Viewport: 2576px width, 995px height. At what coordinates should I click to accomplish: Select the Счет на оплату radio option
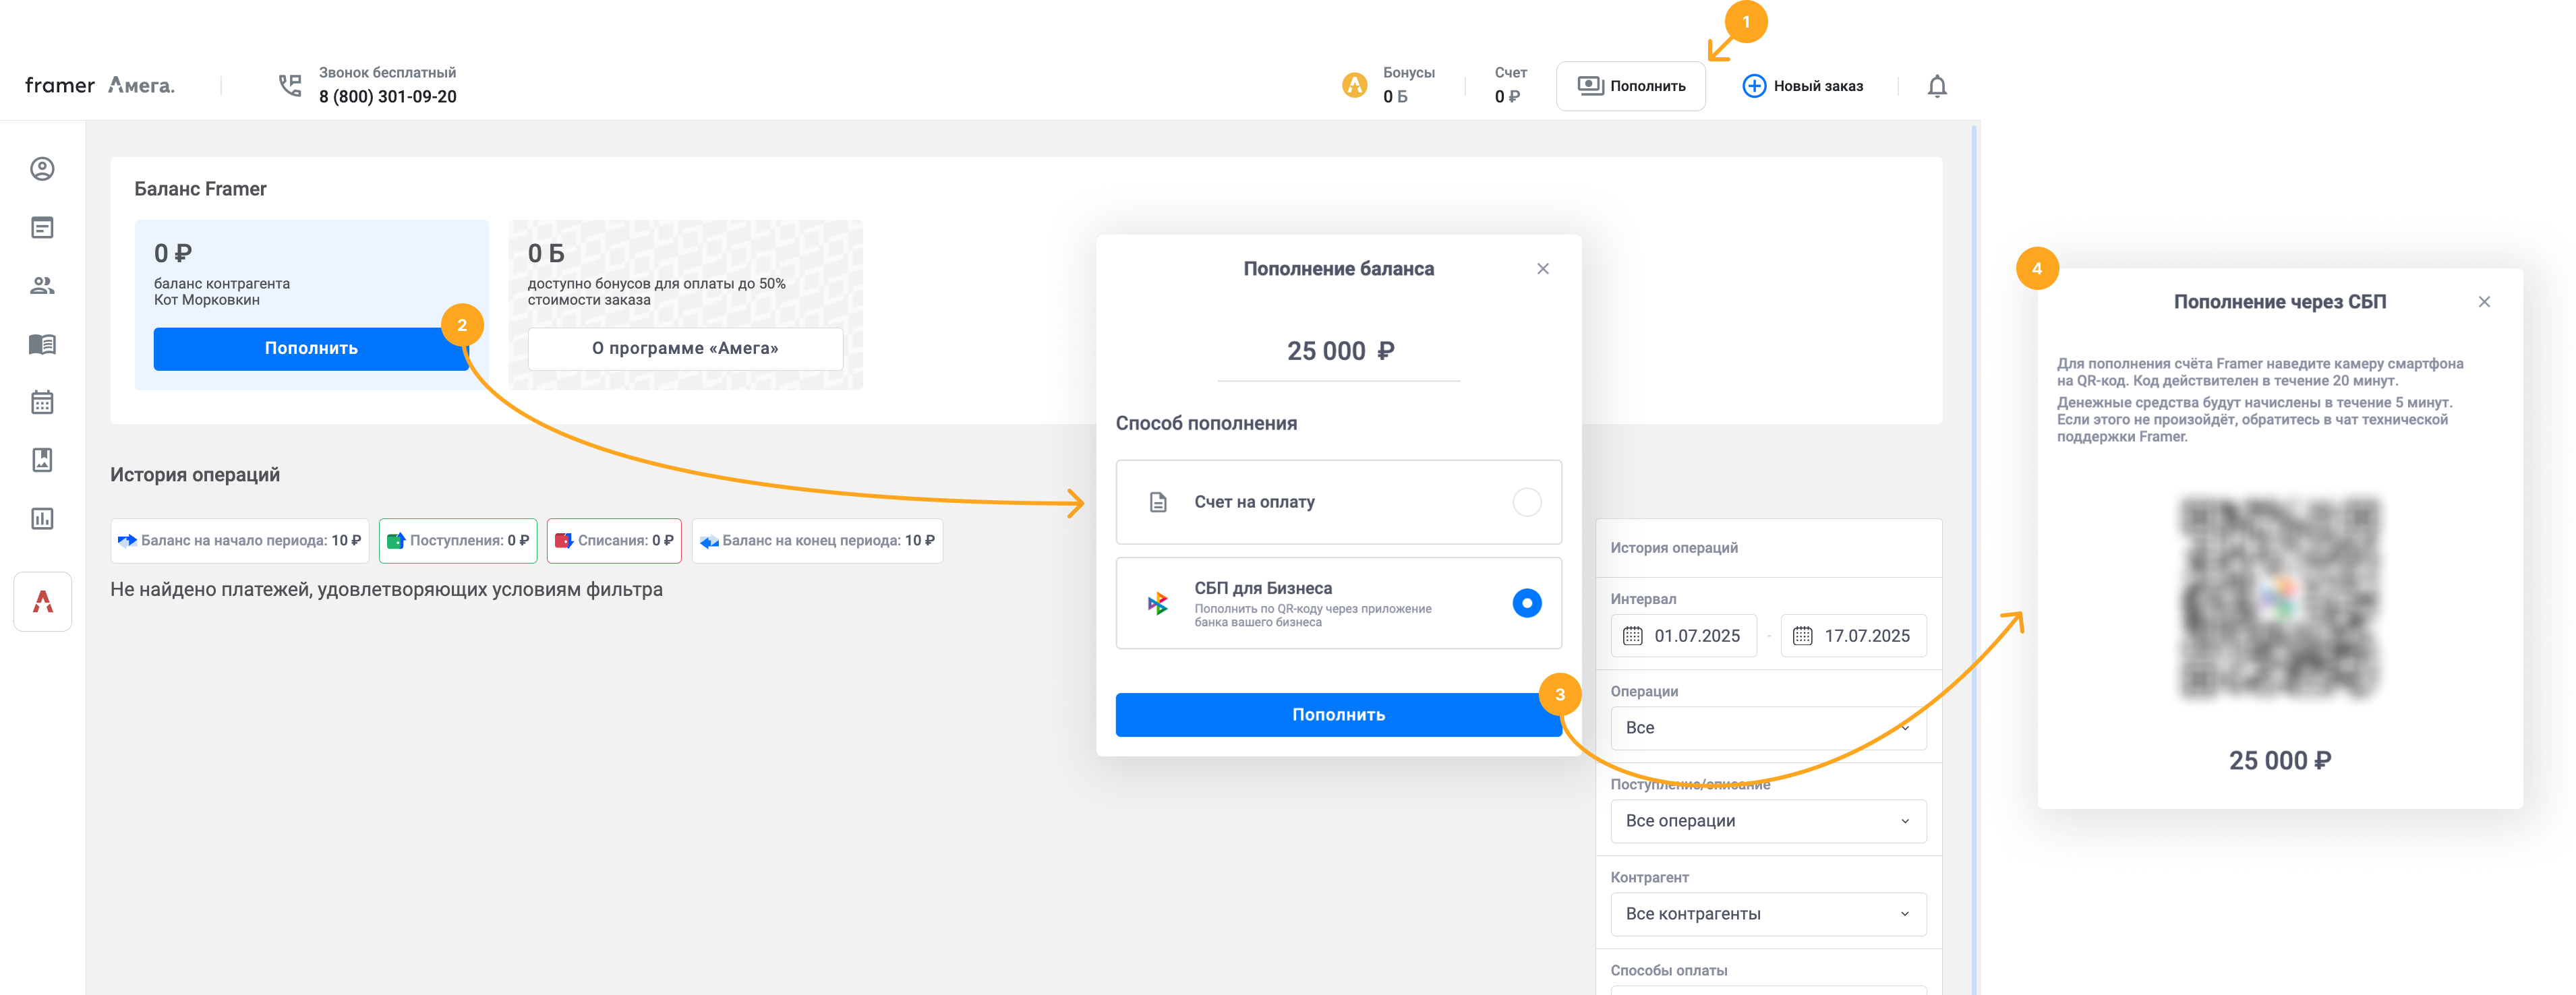pos(1526,502)
